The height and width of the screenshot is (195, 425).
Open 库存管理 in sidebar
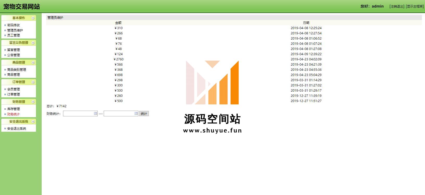14,109
